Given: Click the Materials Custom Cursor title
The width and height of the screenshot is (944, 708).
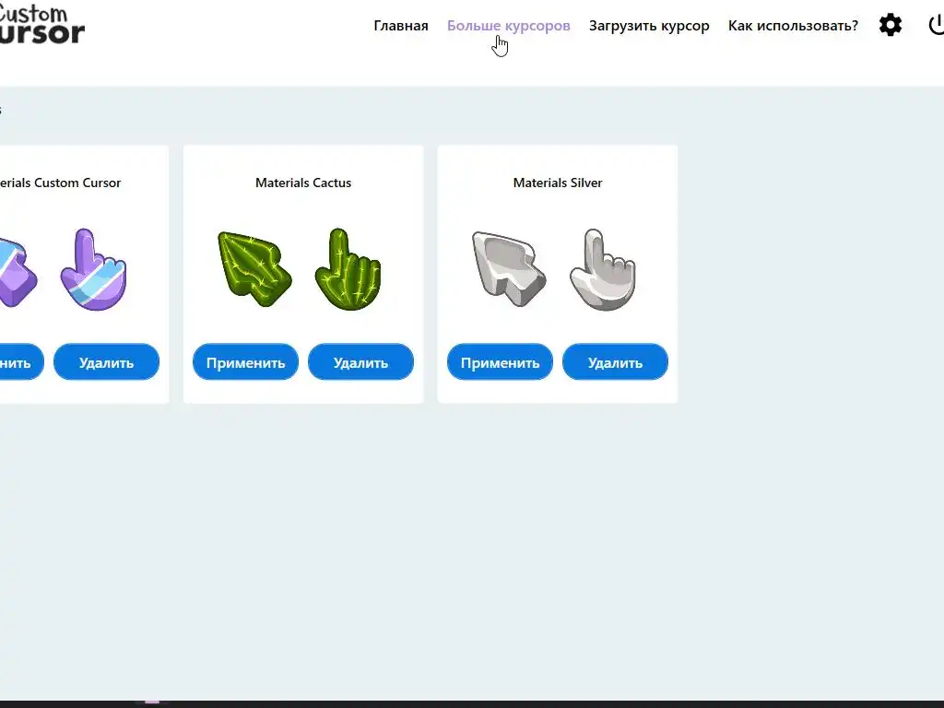Looking at the screenshot, I should pos(60,183).
